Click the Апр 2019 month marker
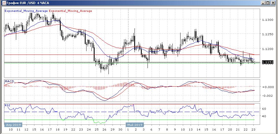Image resolution: width=278 pixels, height=134 pixels. coord(13,125)
